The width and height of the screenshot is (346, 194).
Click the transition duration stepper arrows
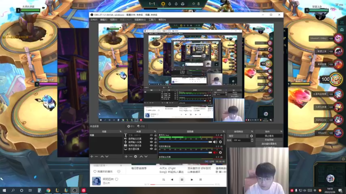252,140
